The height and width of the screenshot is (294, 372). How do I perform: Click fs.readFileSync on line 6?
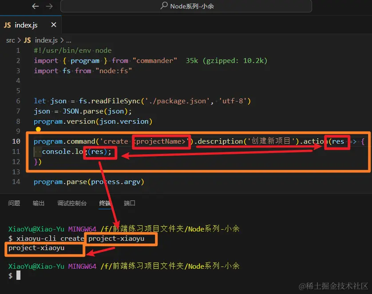[x=110, y=101]
